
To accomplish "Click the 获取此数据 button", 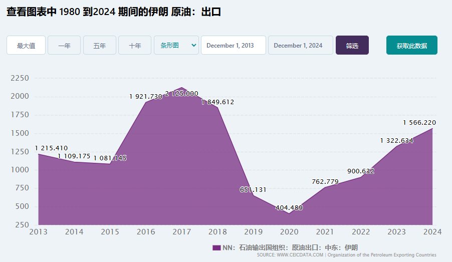I will click(x=411, y=45).
